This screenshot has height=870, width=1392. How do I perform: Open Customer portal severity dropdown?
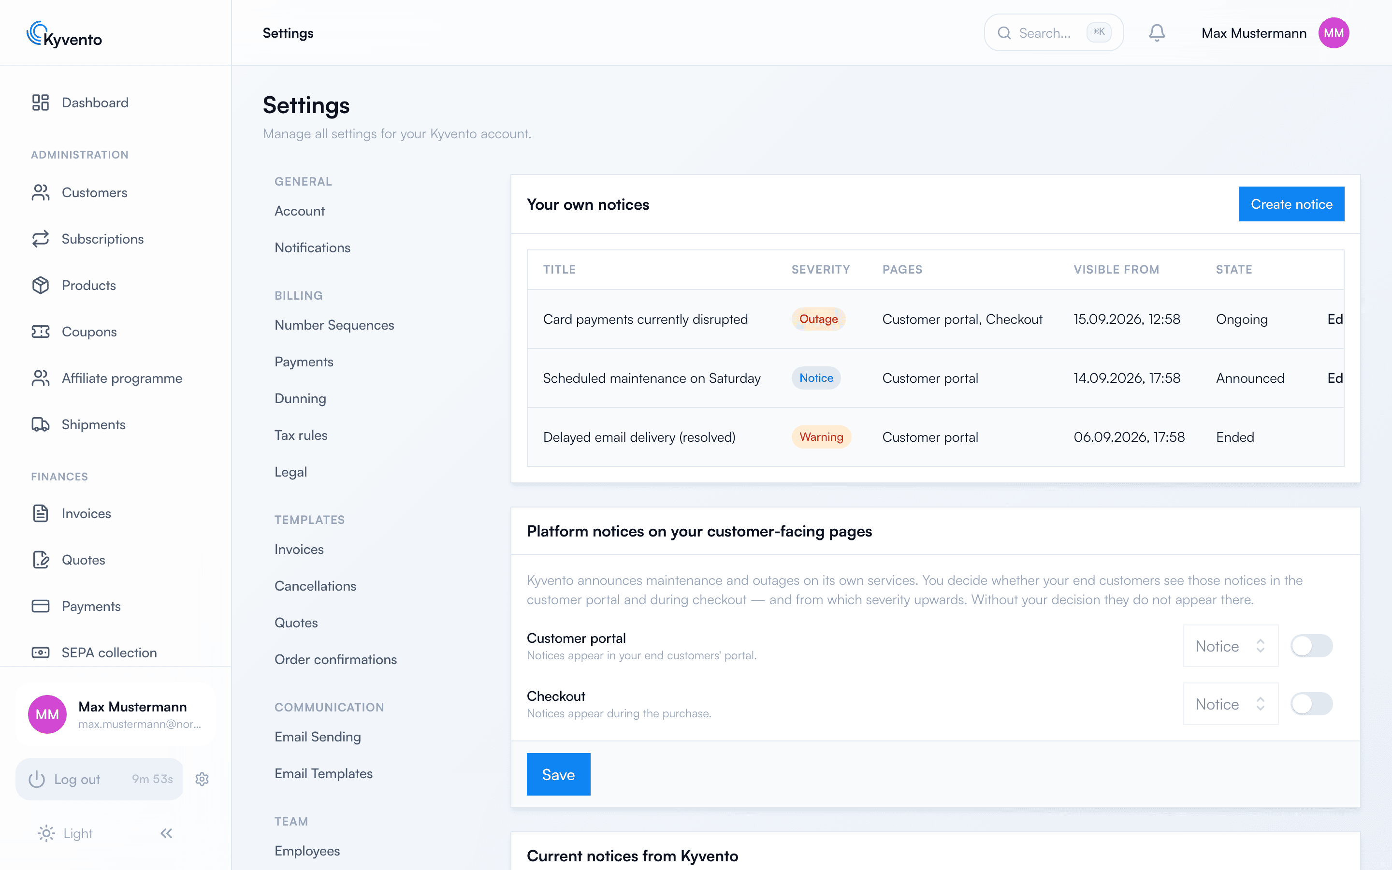[1231, 646]
